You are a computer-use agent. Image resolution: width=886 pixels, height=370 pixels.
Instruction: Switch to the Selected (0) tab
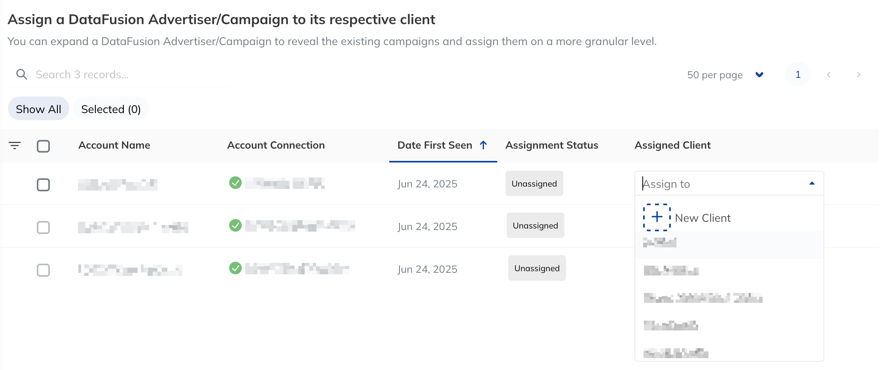[x=111, y=109]
